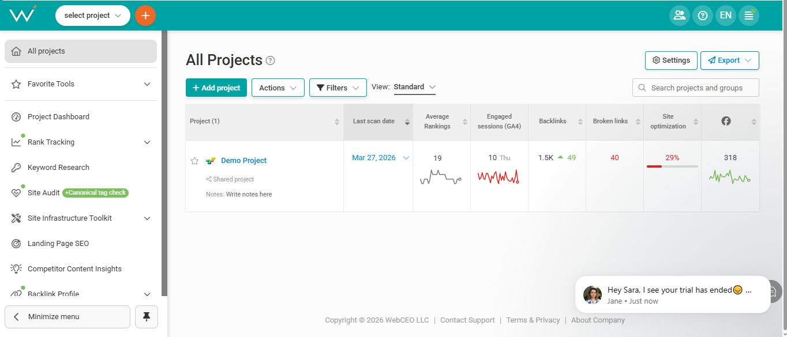Click the pin menu icon button

point(147,317)
